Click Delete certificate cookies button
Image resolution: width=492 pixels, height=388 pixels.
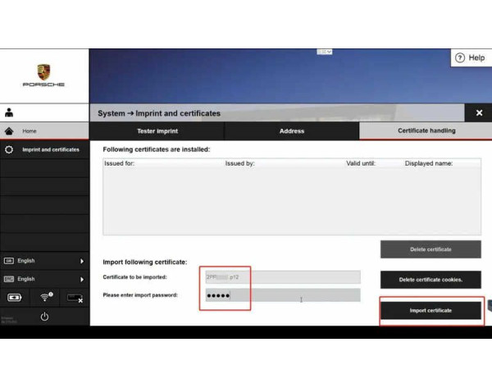[x=430, y=280]
